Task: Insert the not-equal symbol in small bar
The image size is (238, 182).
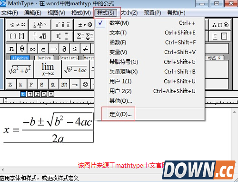Action: [85, 49]
